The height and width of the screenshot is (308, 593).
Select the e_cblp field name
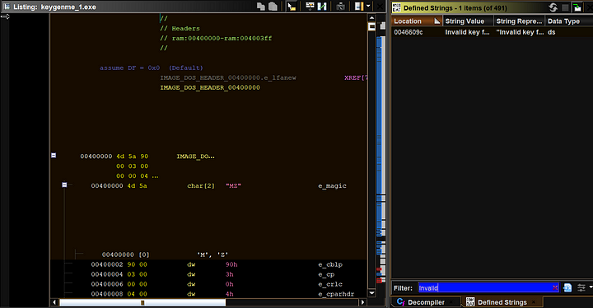pos(330,264)
